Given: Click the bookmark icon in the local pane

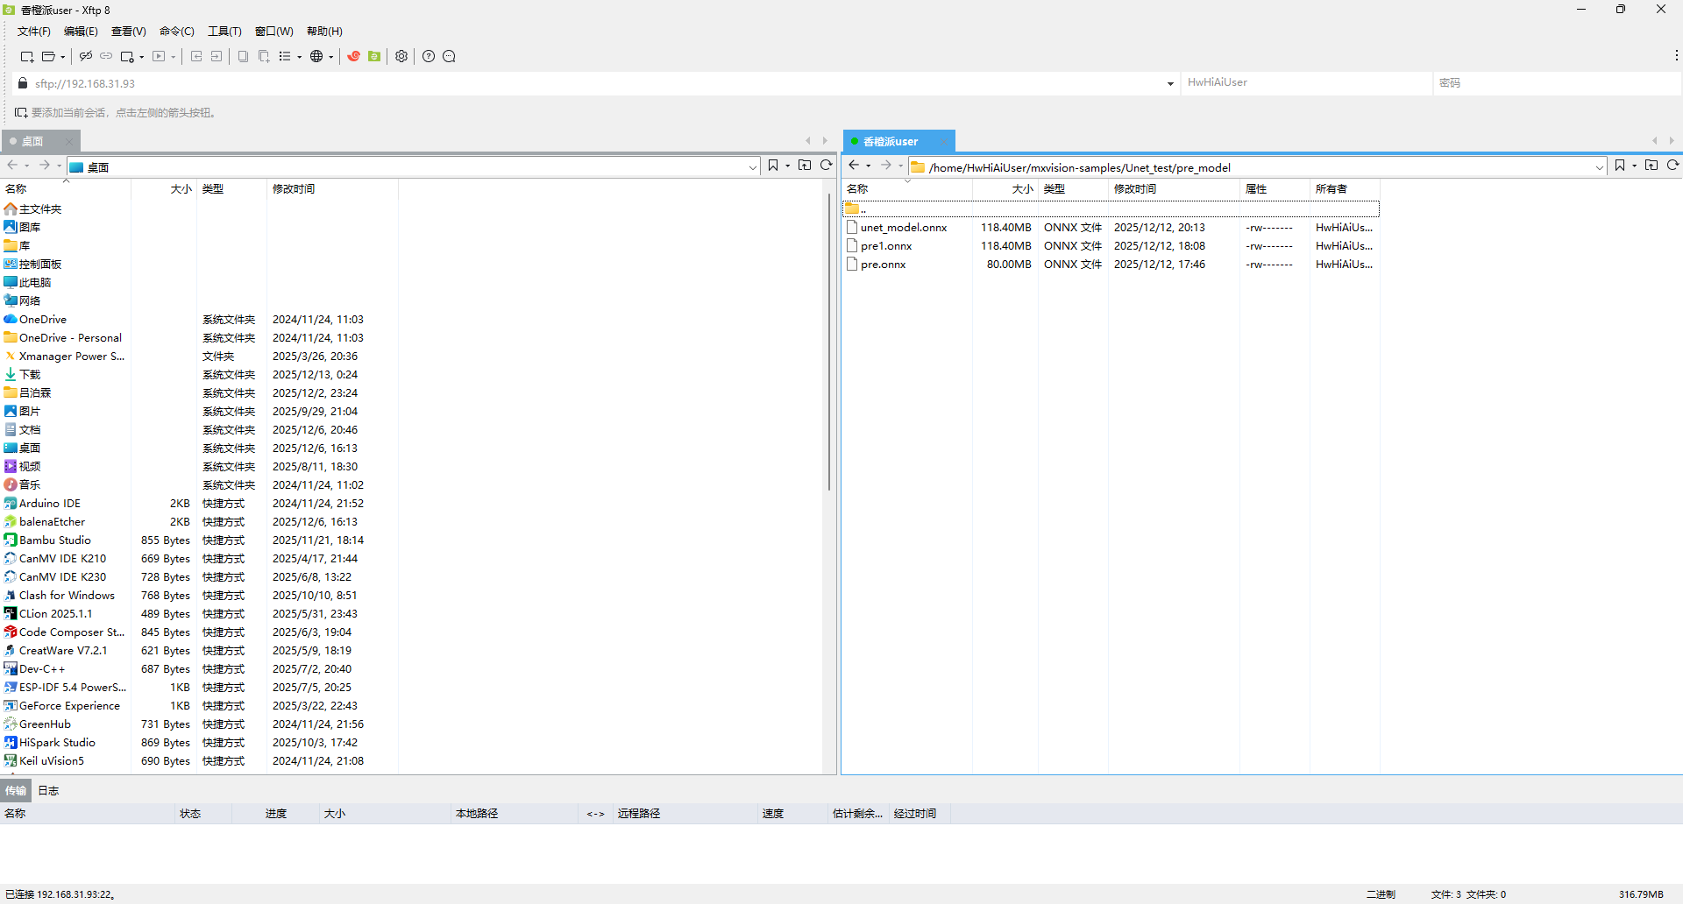Looking at the screenshot, I should tap(773, 166).
